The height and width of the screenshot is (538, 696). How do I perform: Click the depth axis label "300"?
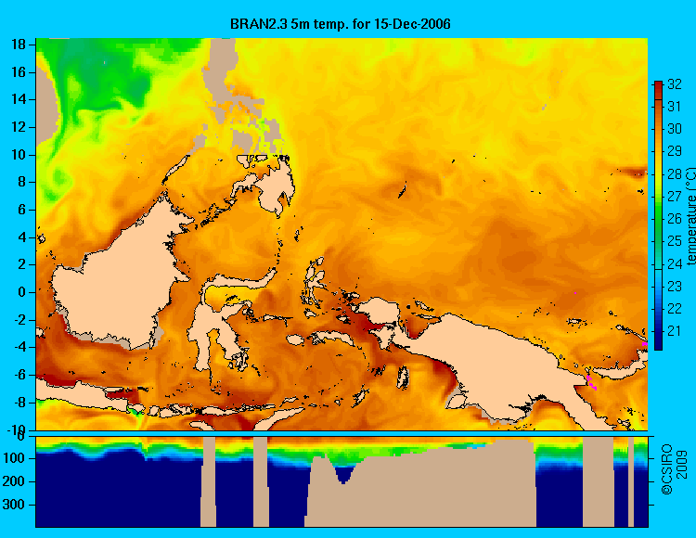pos(14,505)
